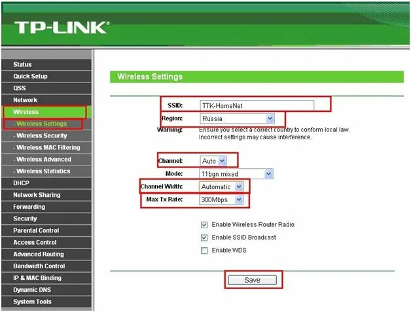Viewport: 411px width, 312px height.
Task: Expand the Channel dropdown
Action: pyautogui.click(x=213, y=161)
